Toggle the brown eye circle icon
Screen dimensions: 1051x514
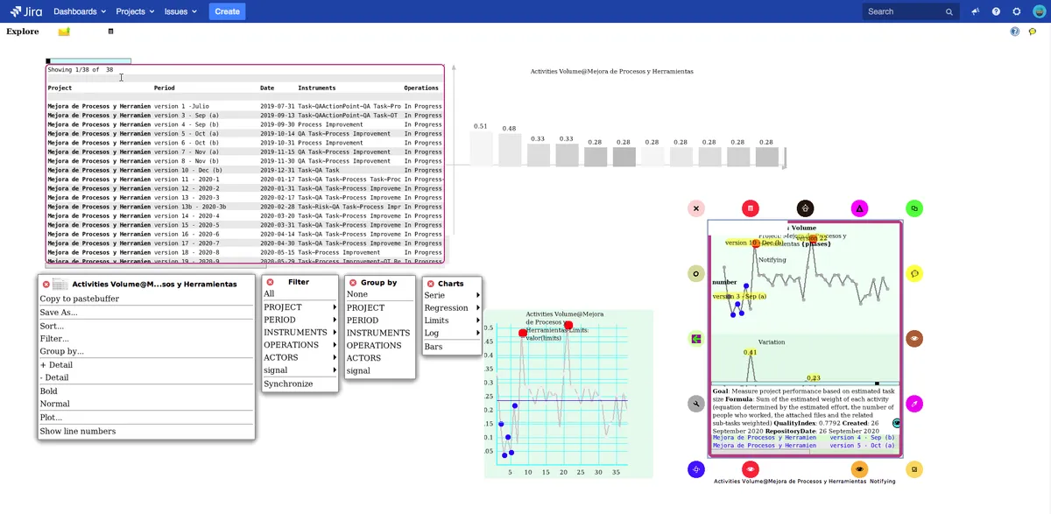click(x=914, y=338)
